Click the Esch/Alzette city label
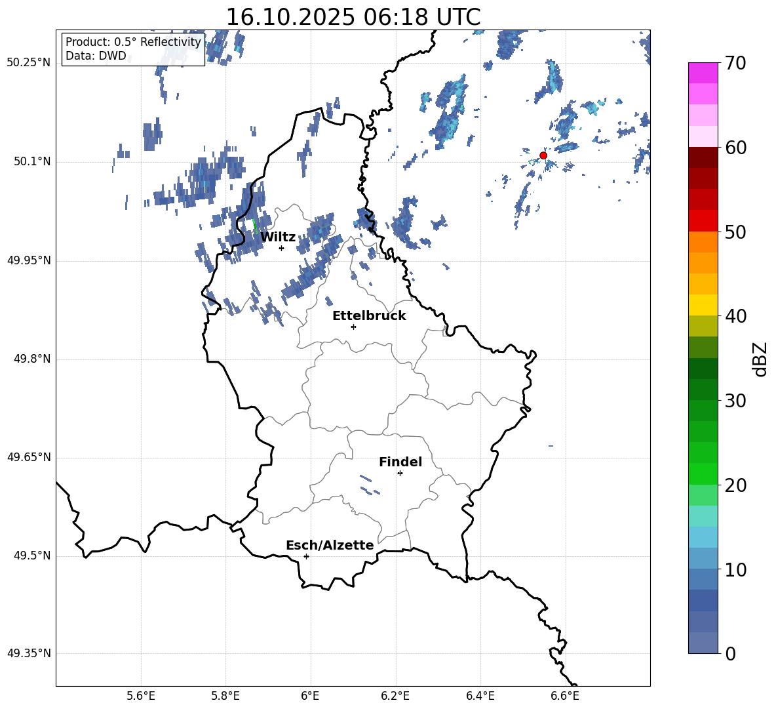Image resolution: width=776 pixels, height=709 pixels. [x=330, y=545]
